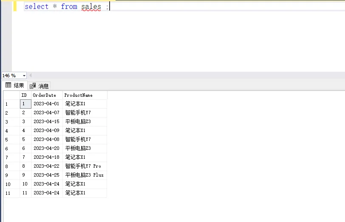Click the date cell 2023-04-09
The height and width of the screenshot is (222, 345).
click(x=47, y=131)
